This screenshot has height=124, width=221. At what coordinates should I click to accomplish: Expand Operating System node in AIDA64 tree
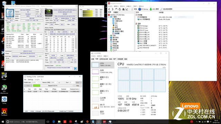coord(109,38)
